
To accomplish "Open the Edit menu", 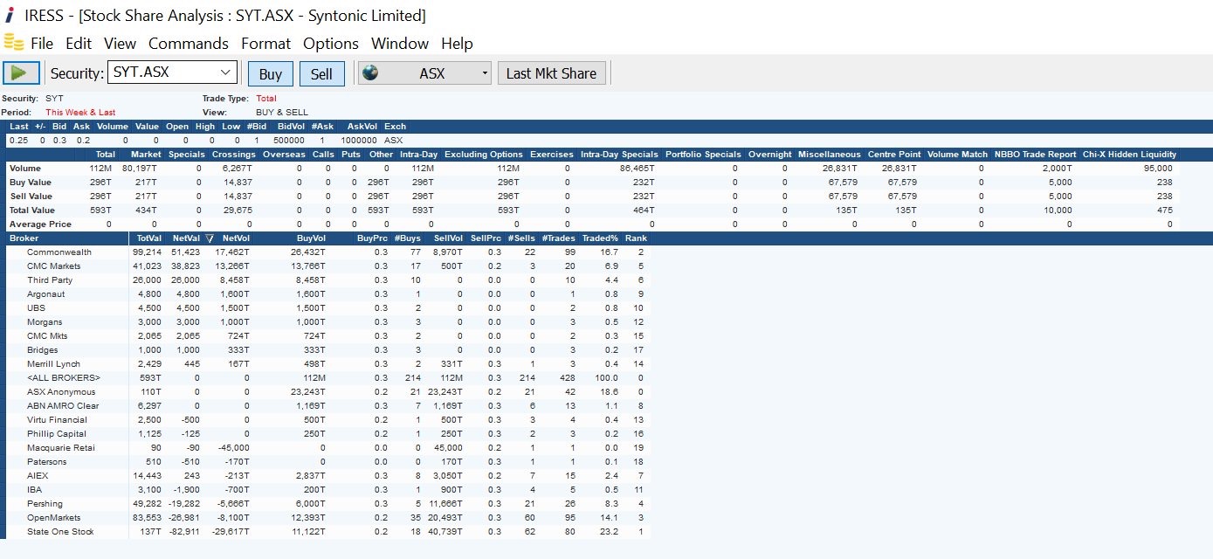I will (79, 44).
